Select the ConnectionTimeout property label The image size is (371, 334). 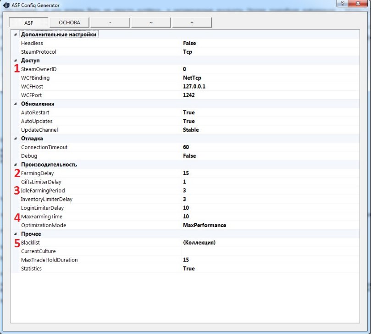(x=44, y=147)
